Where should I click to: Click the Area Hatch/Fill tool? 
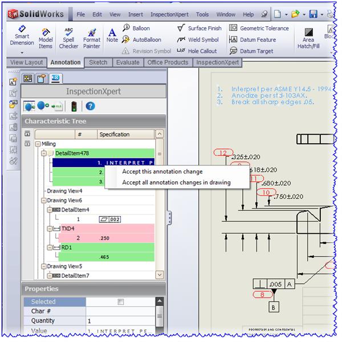point(308,38)
